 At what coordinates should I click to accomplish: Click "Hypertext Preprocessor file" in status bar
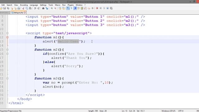(x=11, y=111)
